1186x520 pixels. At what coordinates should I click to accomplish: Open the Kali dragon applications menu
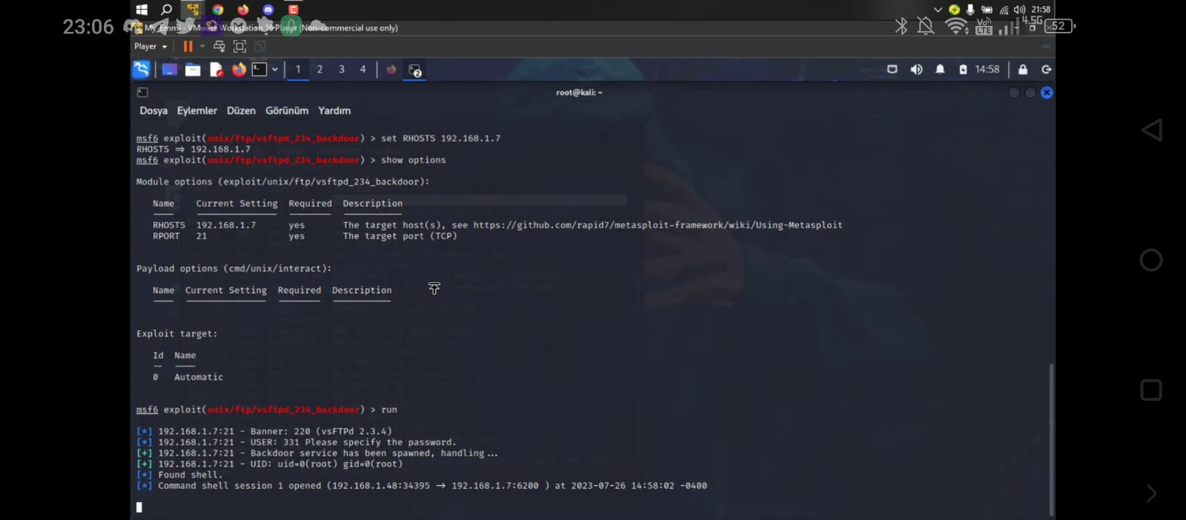[141, 69]
